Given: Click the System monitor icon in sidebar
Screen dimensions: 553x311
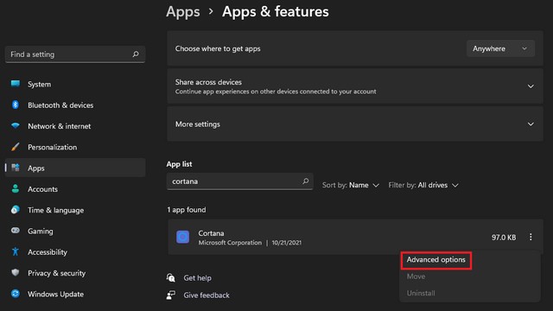Looking at the screenshot, I should [16, 84].
